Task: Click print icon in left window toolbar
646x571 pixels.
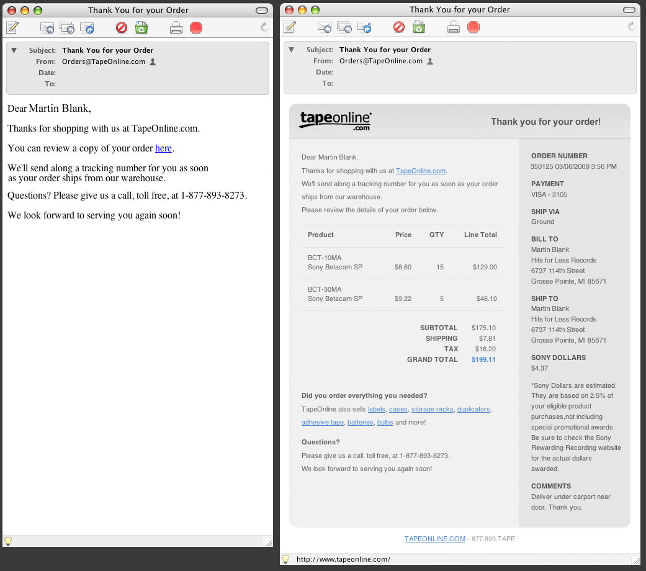Action: click(x=176, y=27)
